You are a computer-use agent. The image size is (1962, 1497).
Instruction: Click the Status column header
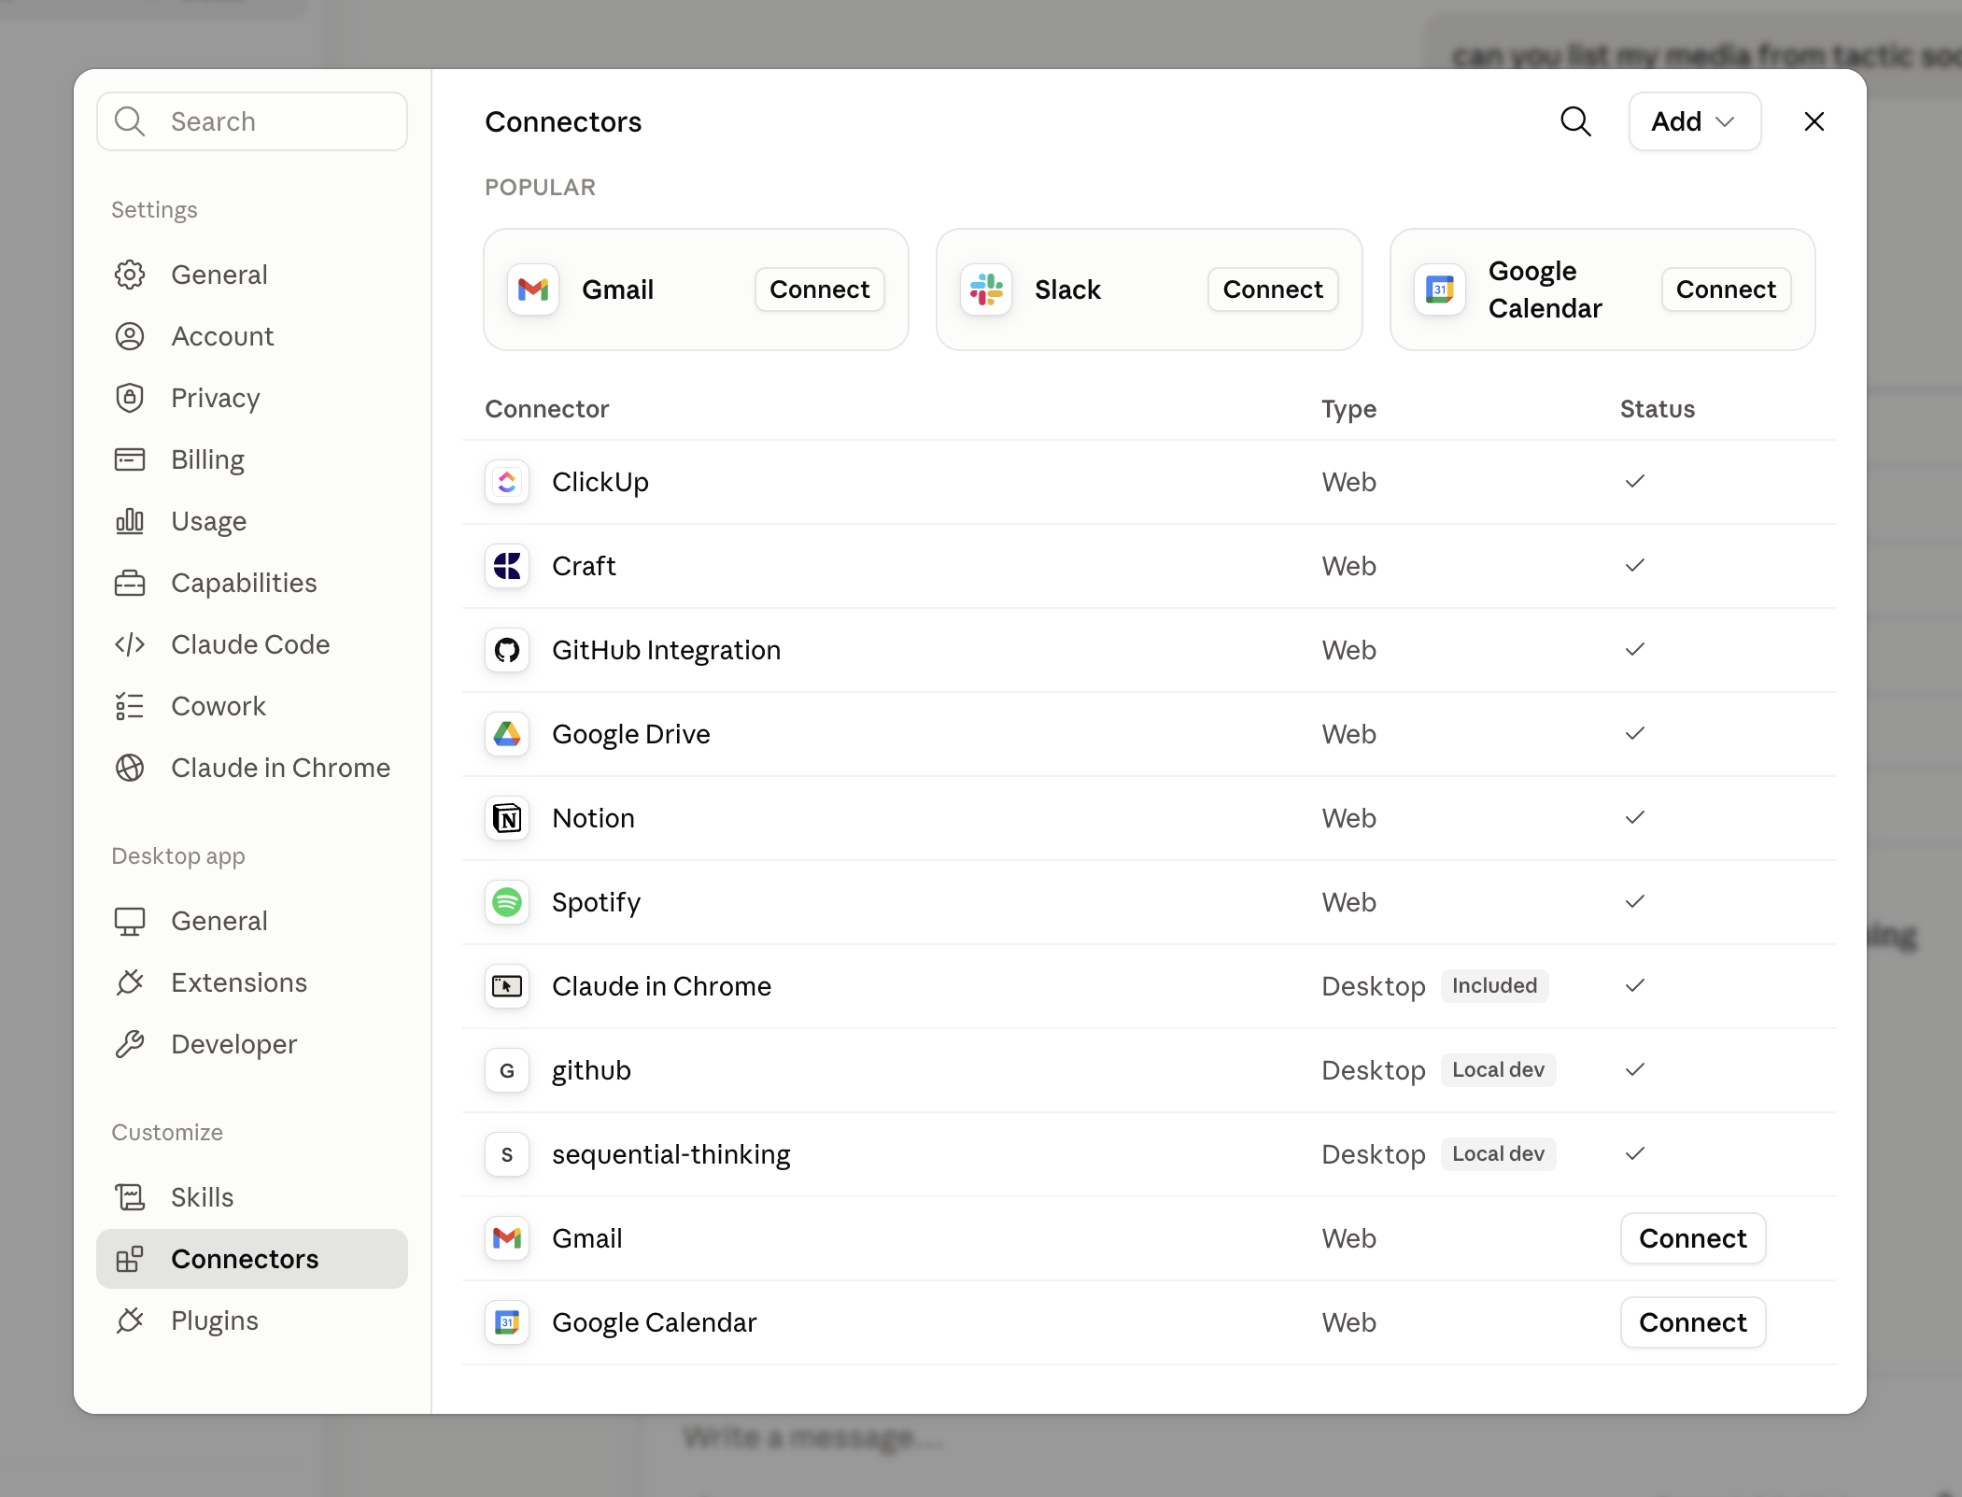click(1657, 409)
